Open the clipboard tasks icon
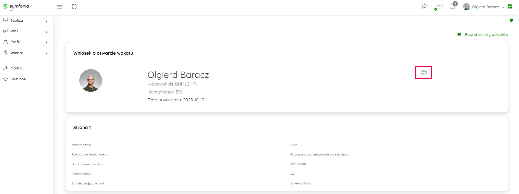The width and height of the screenshot is (519, 194). pyautogui.click(x=424, y=7)
